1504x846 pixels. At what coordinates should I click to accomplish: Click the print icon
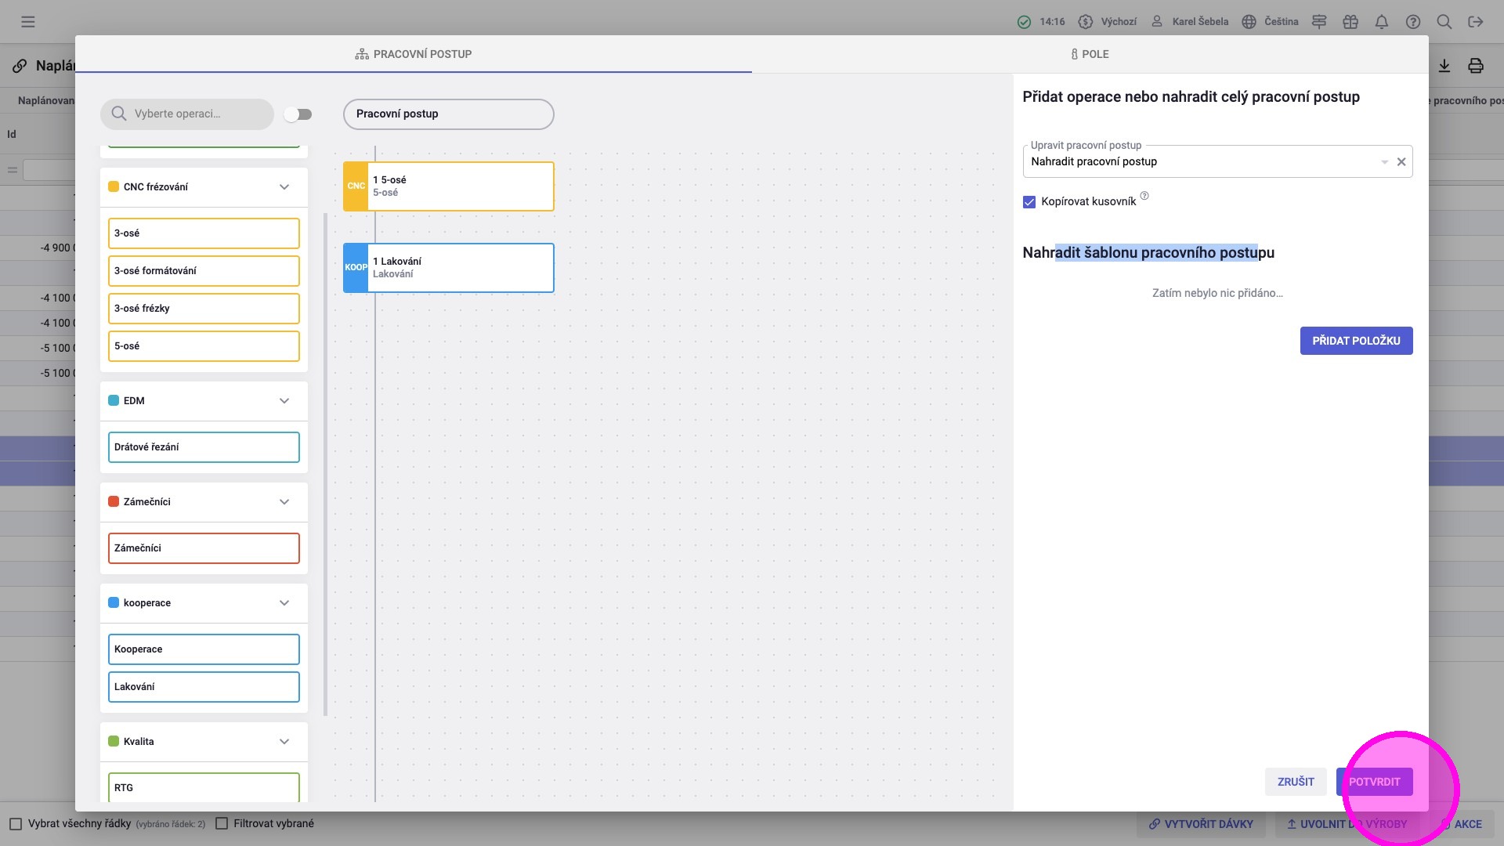[x=1475, y=66]
